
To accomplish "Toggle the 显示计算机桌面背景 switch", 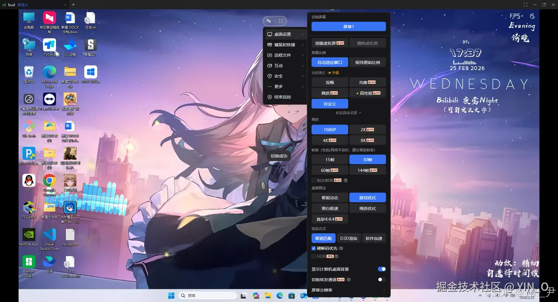I will click(x=381, y=269).
